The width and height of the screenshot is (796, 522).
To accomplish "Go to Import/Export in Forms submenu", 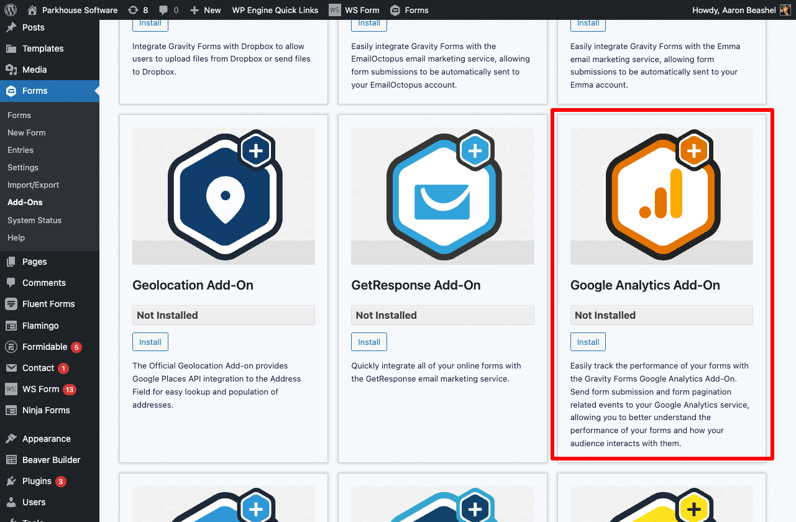I will tap(34, 185).
